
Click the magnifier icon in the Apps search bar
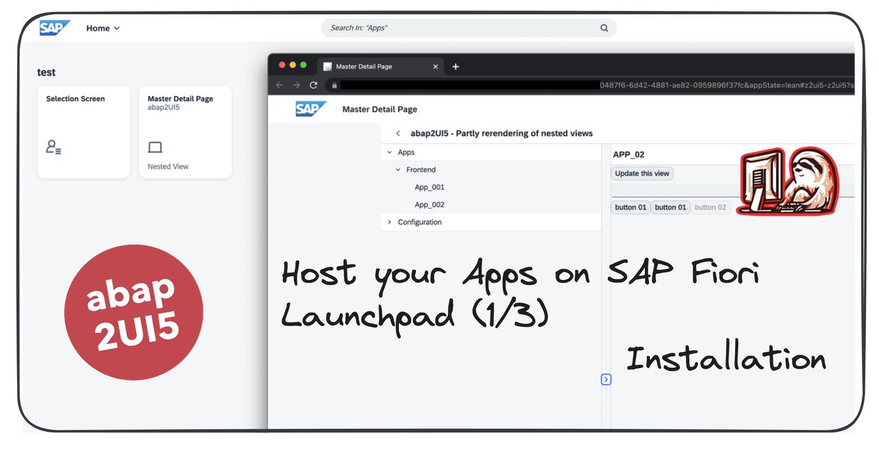604,28
